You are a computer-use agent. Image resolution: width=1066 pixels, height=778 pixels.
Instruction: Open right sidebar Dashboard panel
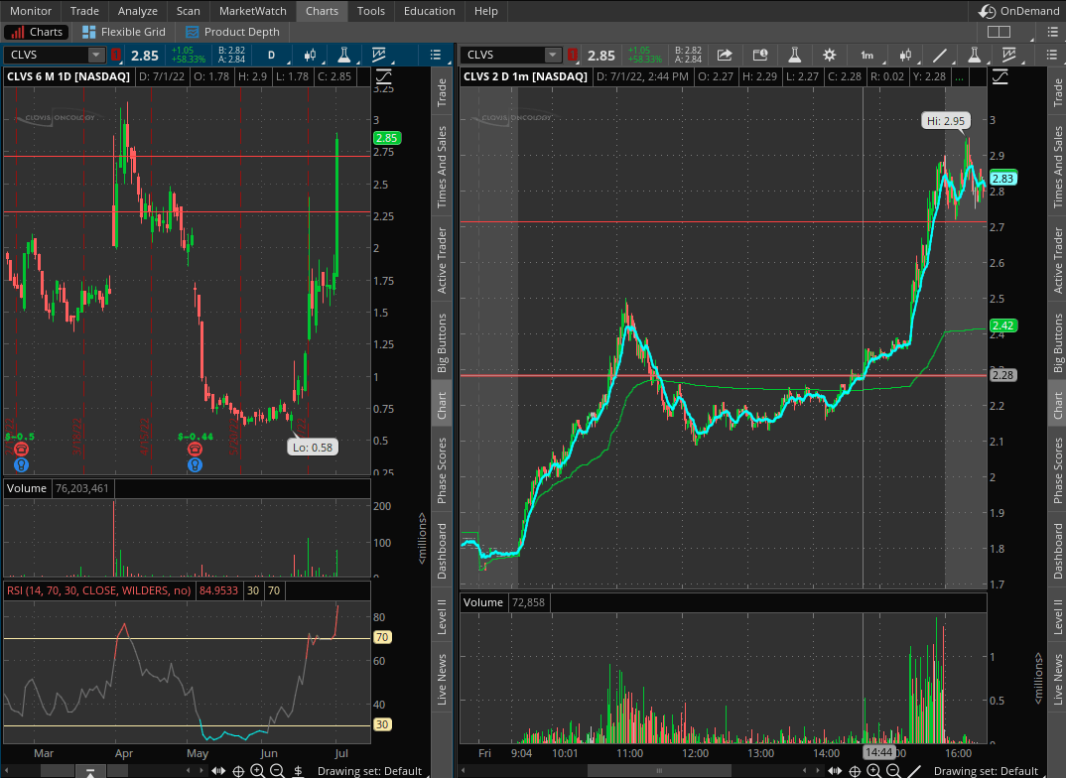1058,551
